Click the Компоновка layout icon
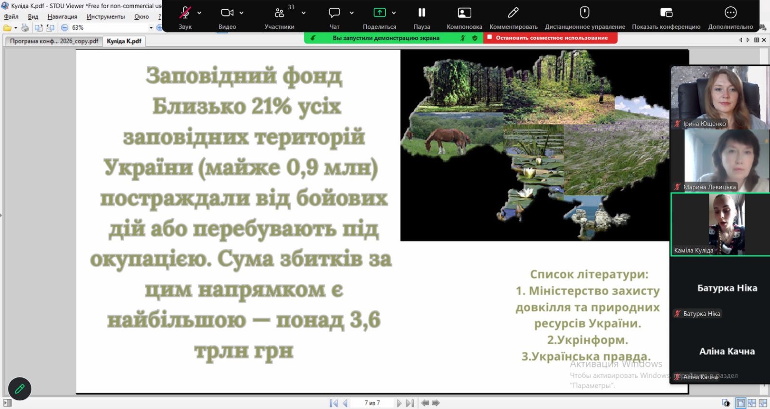The width and height of the screenshot is (770, 409). (x=464, y=13)
